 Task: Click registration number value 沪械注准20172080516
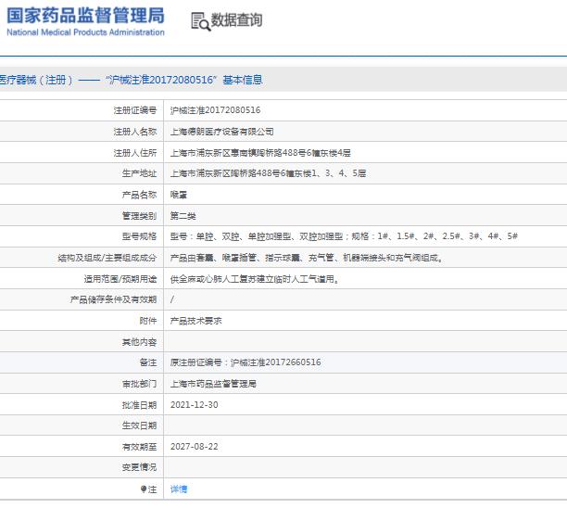tap(215, 109)
